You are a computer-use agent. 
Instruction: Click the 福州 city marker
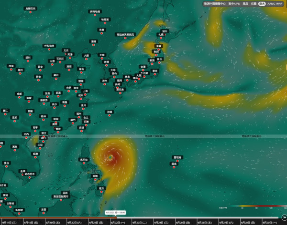coord(79,114)
